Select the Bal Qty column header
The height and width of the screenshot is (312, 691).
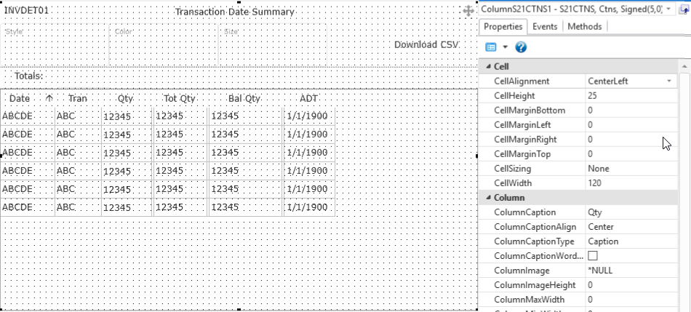[x=244, y=98]
